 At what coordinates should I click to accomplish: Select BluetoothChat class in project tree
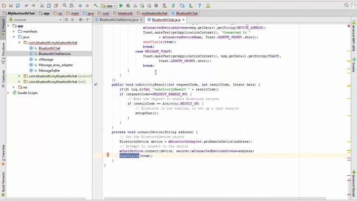[x=50, y=49]
